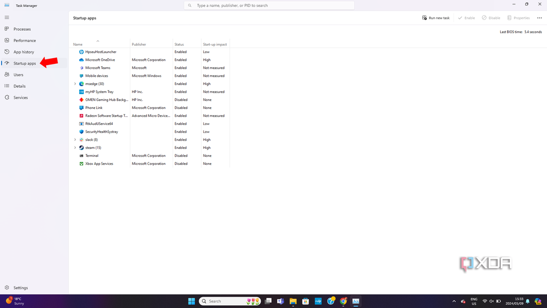Open the weather widget showing Sunny
Screen dimensions: 547x308
pyautogui.click(x=15, y=301)
